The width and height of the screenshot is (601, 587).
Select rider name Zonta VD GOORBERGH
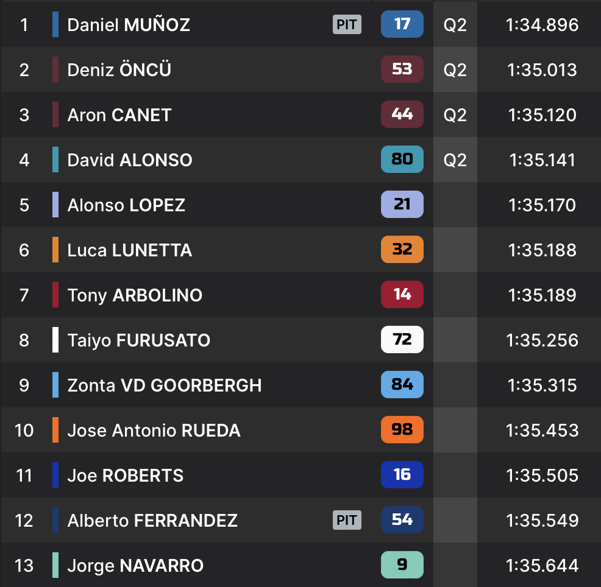[x=165, y=385]
